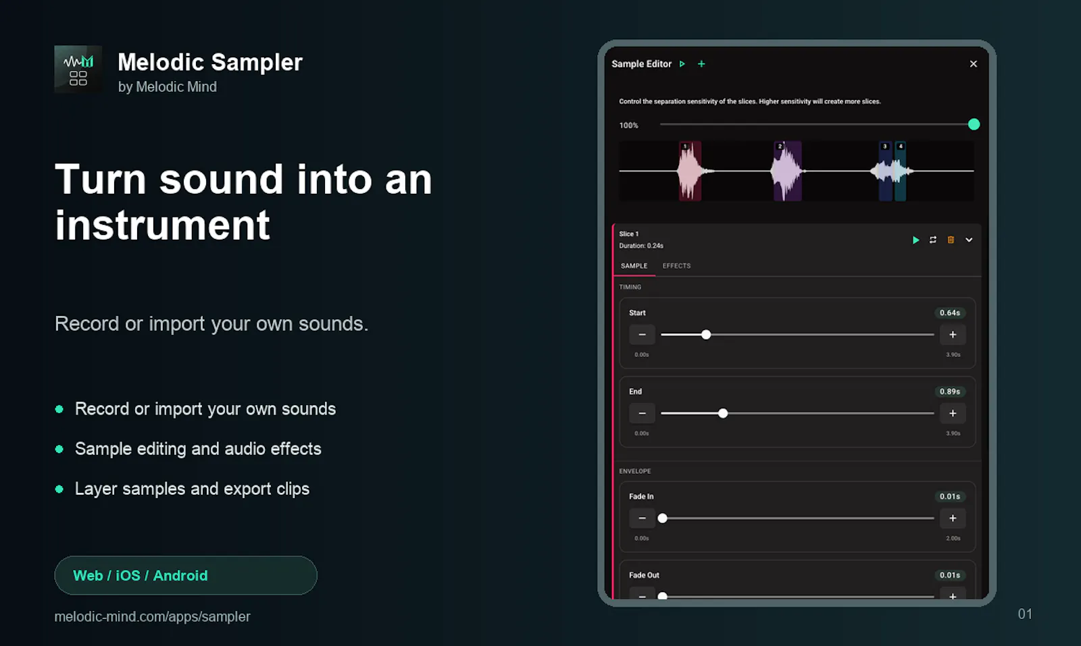Collapse Slice 1 with the chevron

coord(969,240)
